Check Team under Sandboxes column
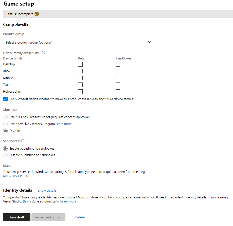The height and width of the screenshot is (226, 233). [118, 85]
